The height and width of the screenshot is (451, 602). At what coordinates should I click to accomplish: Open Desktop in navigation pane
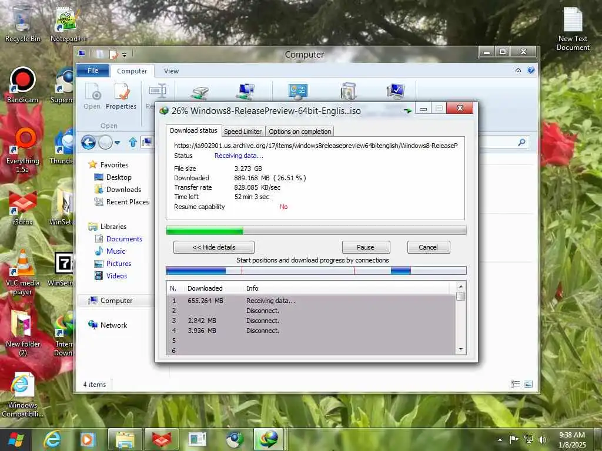coord(119,177)
